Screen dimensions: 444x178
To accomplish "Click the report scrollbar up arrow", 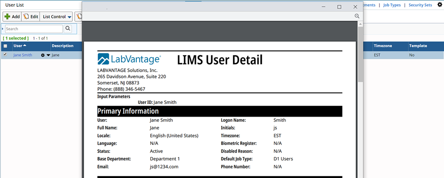I will [x=360, y=24].
